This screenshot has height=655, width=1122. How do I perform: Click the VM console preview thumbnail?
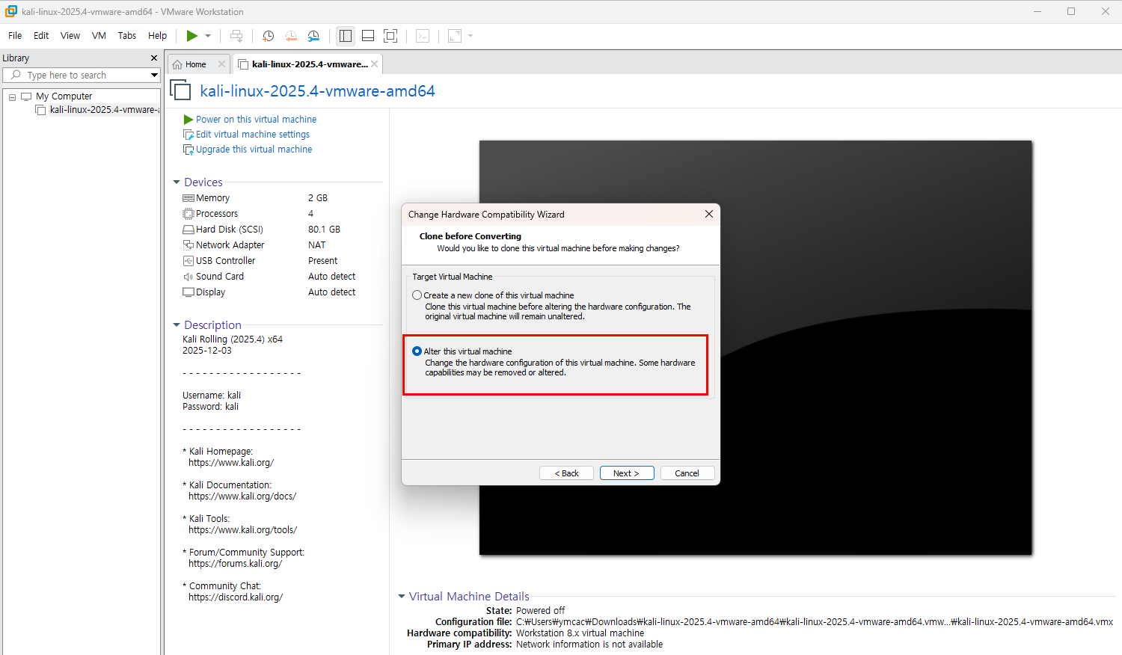pos(755,348)
